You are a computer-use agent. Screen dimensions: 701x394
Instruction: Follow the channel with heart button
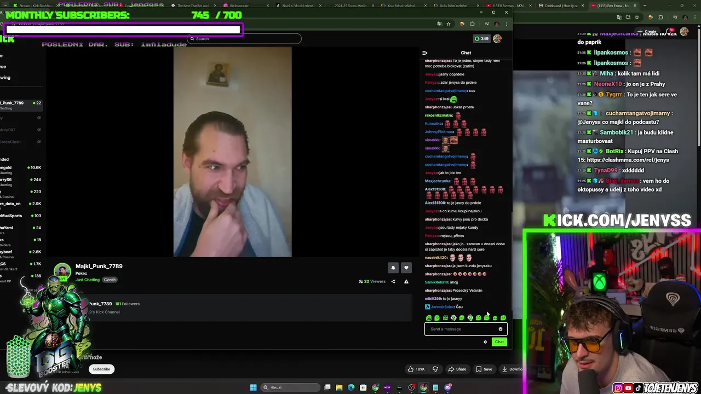click(406, 268)
